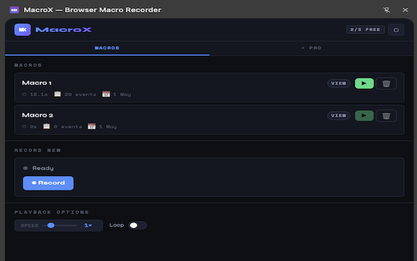
Task: Start a new recording with Record button
Action: pyautogui.click(x=48, y=183)
